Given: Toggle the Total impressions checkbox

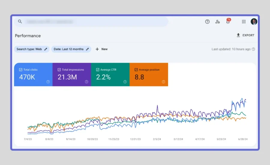Looking at the screenshot, I should tap(59, 70).
